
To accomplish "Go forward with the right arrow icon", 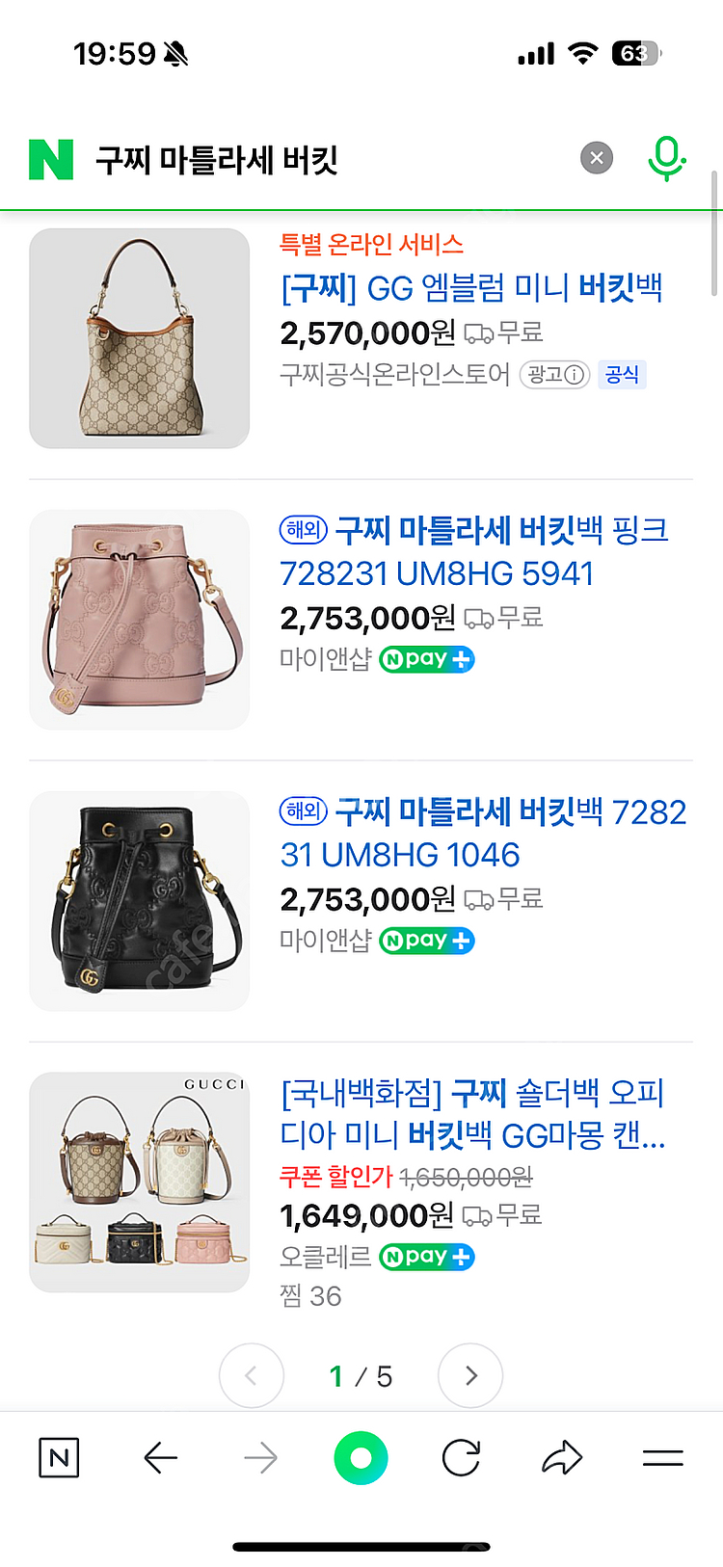I will pyautogui.click(x=260, y=1458).
